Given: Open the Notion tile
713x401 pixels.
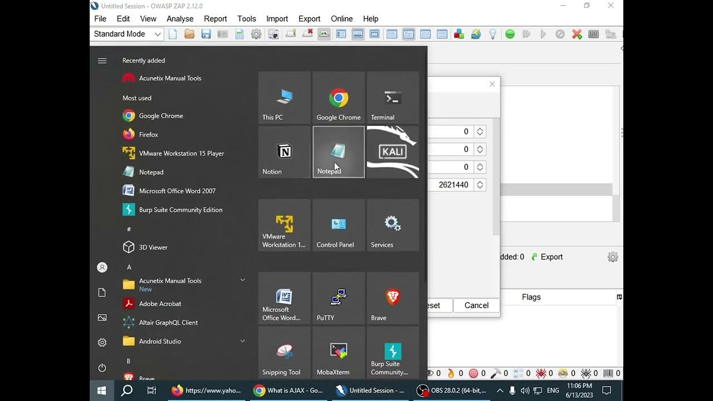Looking at the screenshot, I should pyautogui.click(x=284, y=151).
